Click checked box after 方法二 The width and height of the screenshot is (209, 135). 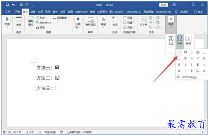(57, 78)
